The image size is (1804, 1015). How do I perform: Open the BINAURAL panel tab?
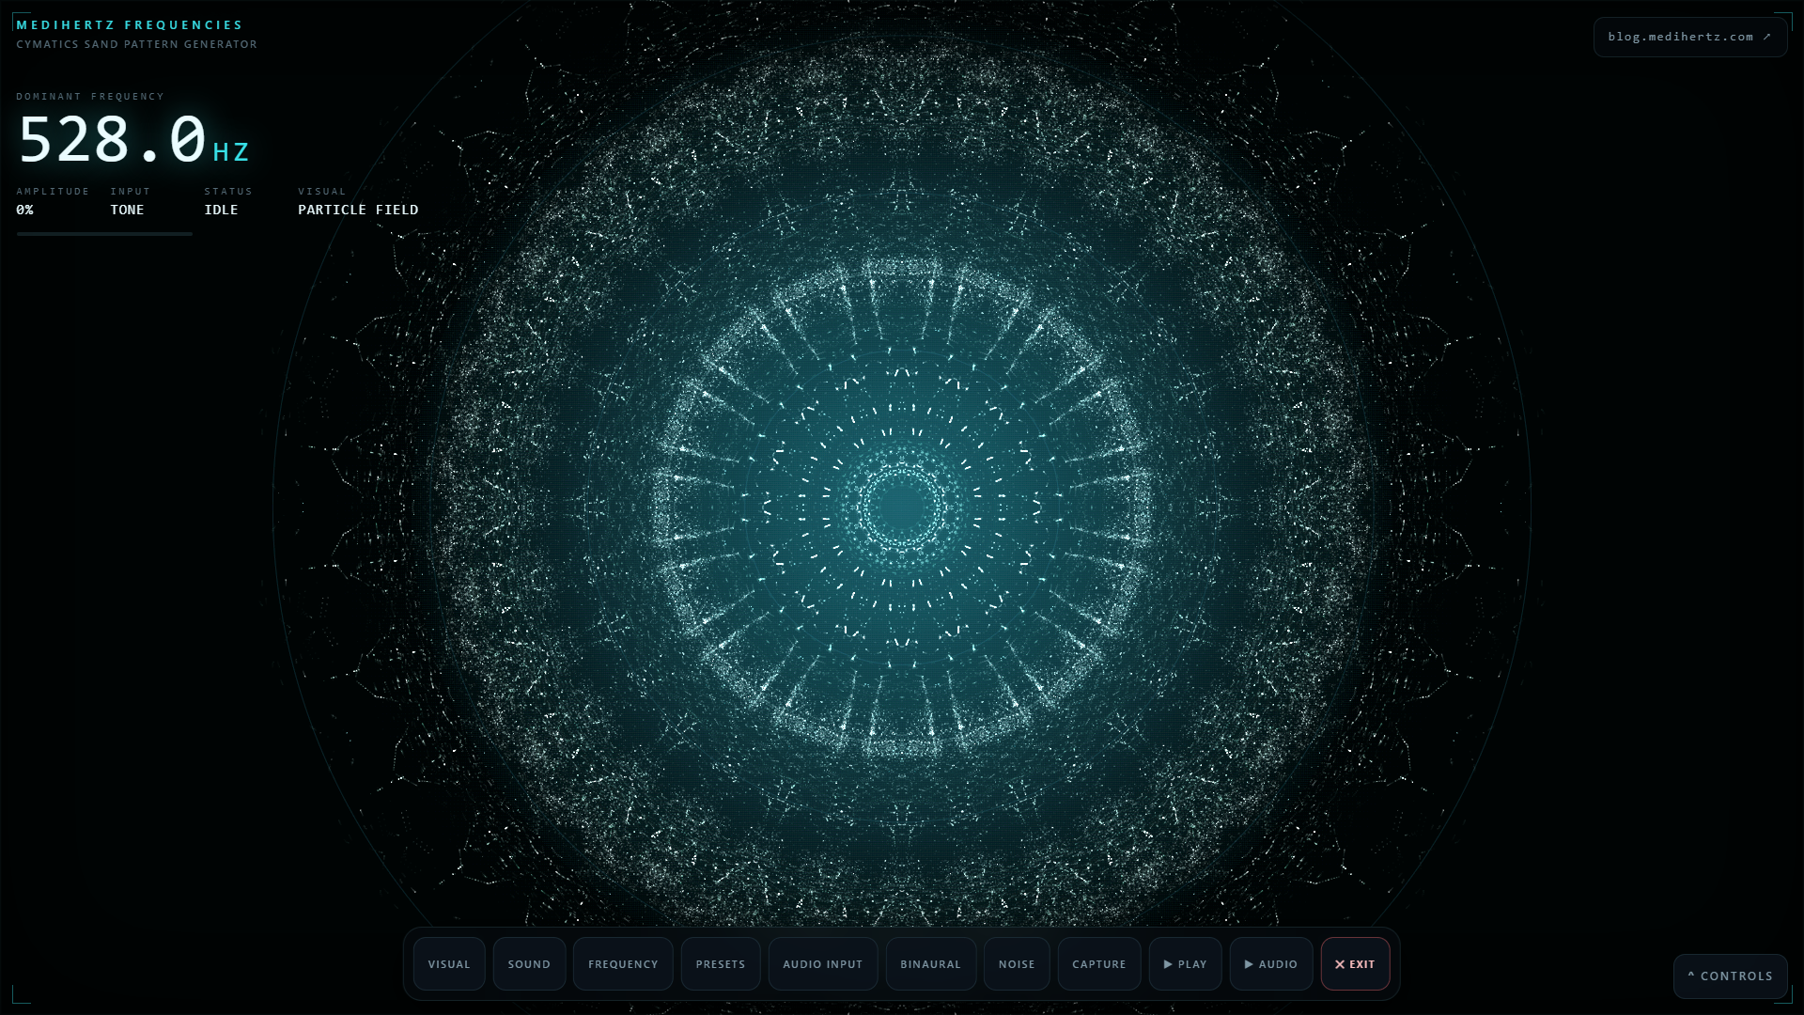click(x=931, y=963)
